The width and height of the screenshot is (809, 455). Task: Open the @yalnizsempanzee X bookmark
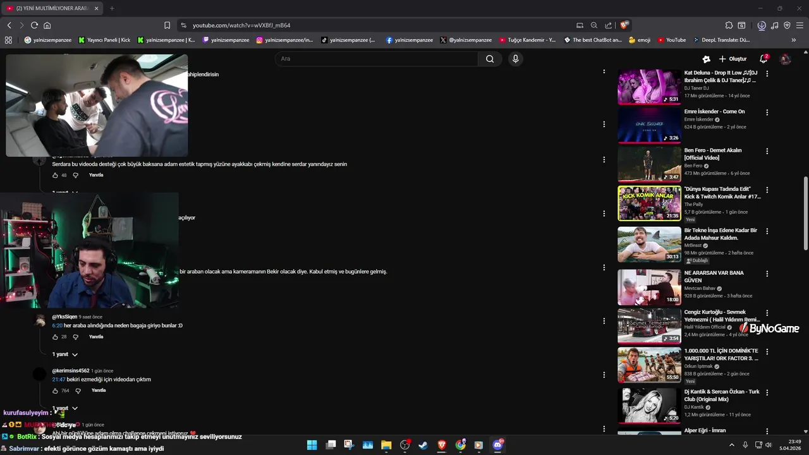[x=466, y=40]
